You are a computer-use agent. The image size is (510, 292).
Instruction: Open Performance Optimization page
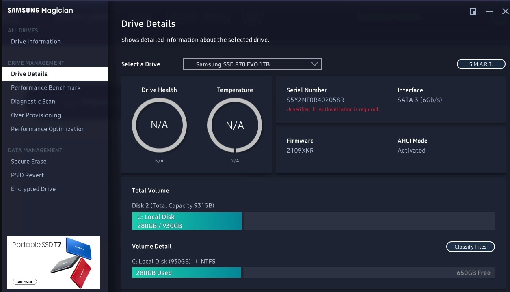coord(48,129)
